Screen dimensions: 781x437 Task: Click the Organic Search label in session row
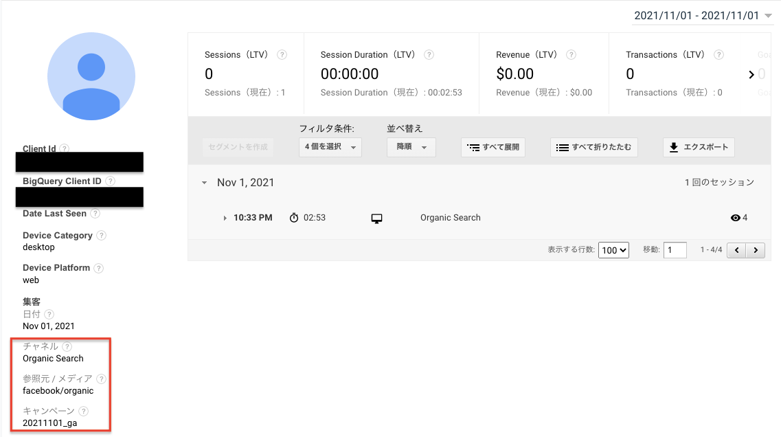[451, 218]
